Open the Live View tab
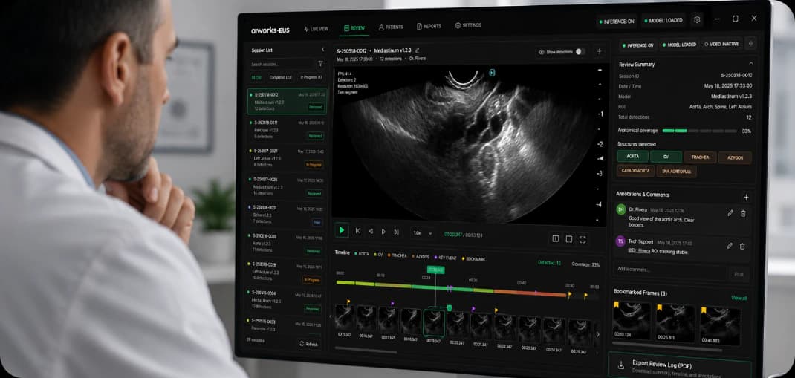 point(316,29)
